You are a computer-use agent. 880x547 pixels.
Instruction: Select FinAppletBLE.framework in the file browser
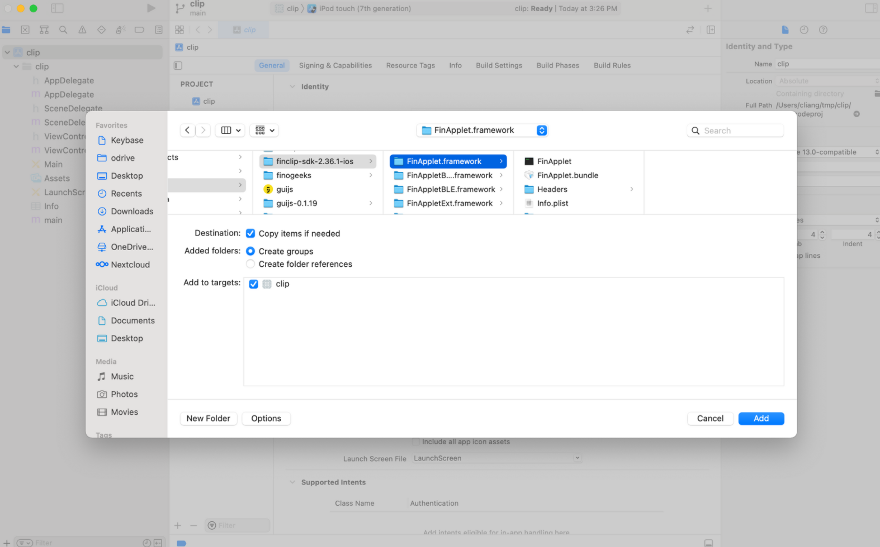pos(448,189)
